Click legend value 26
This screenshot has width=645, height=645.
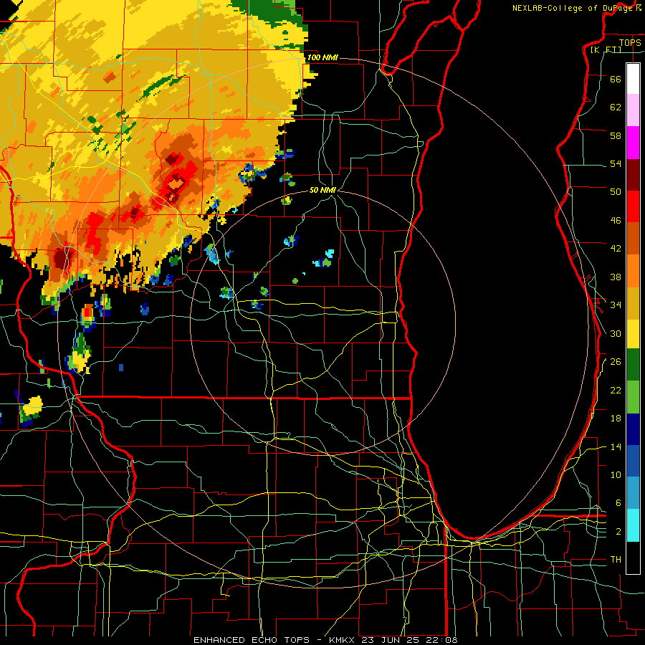point(616,362)
